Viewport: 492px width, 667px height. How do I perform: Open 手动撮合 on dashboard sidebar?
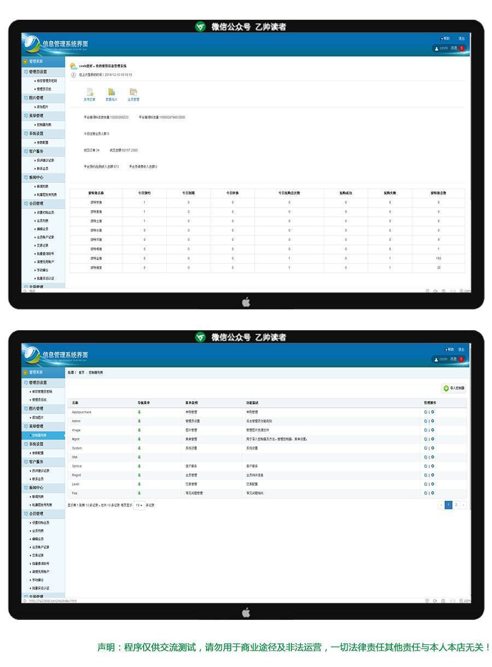42,270
